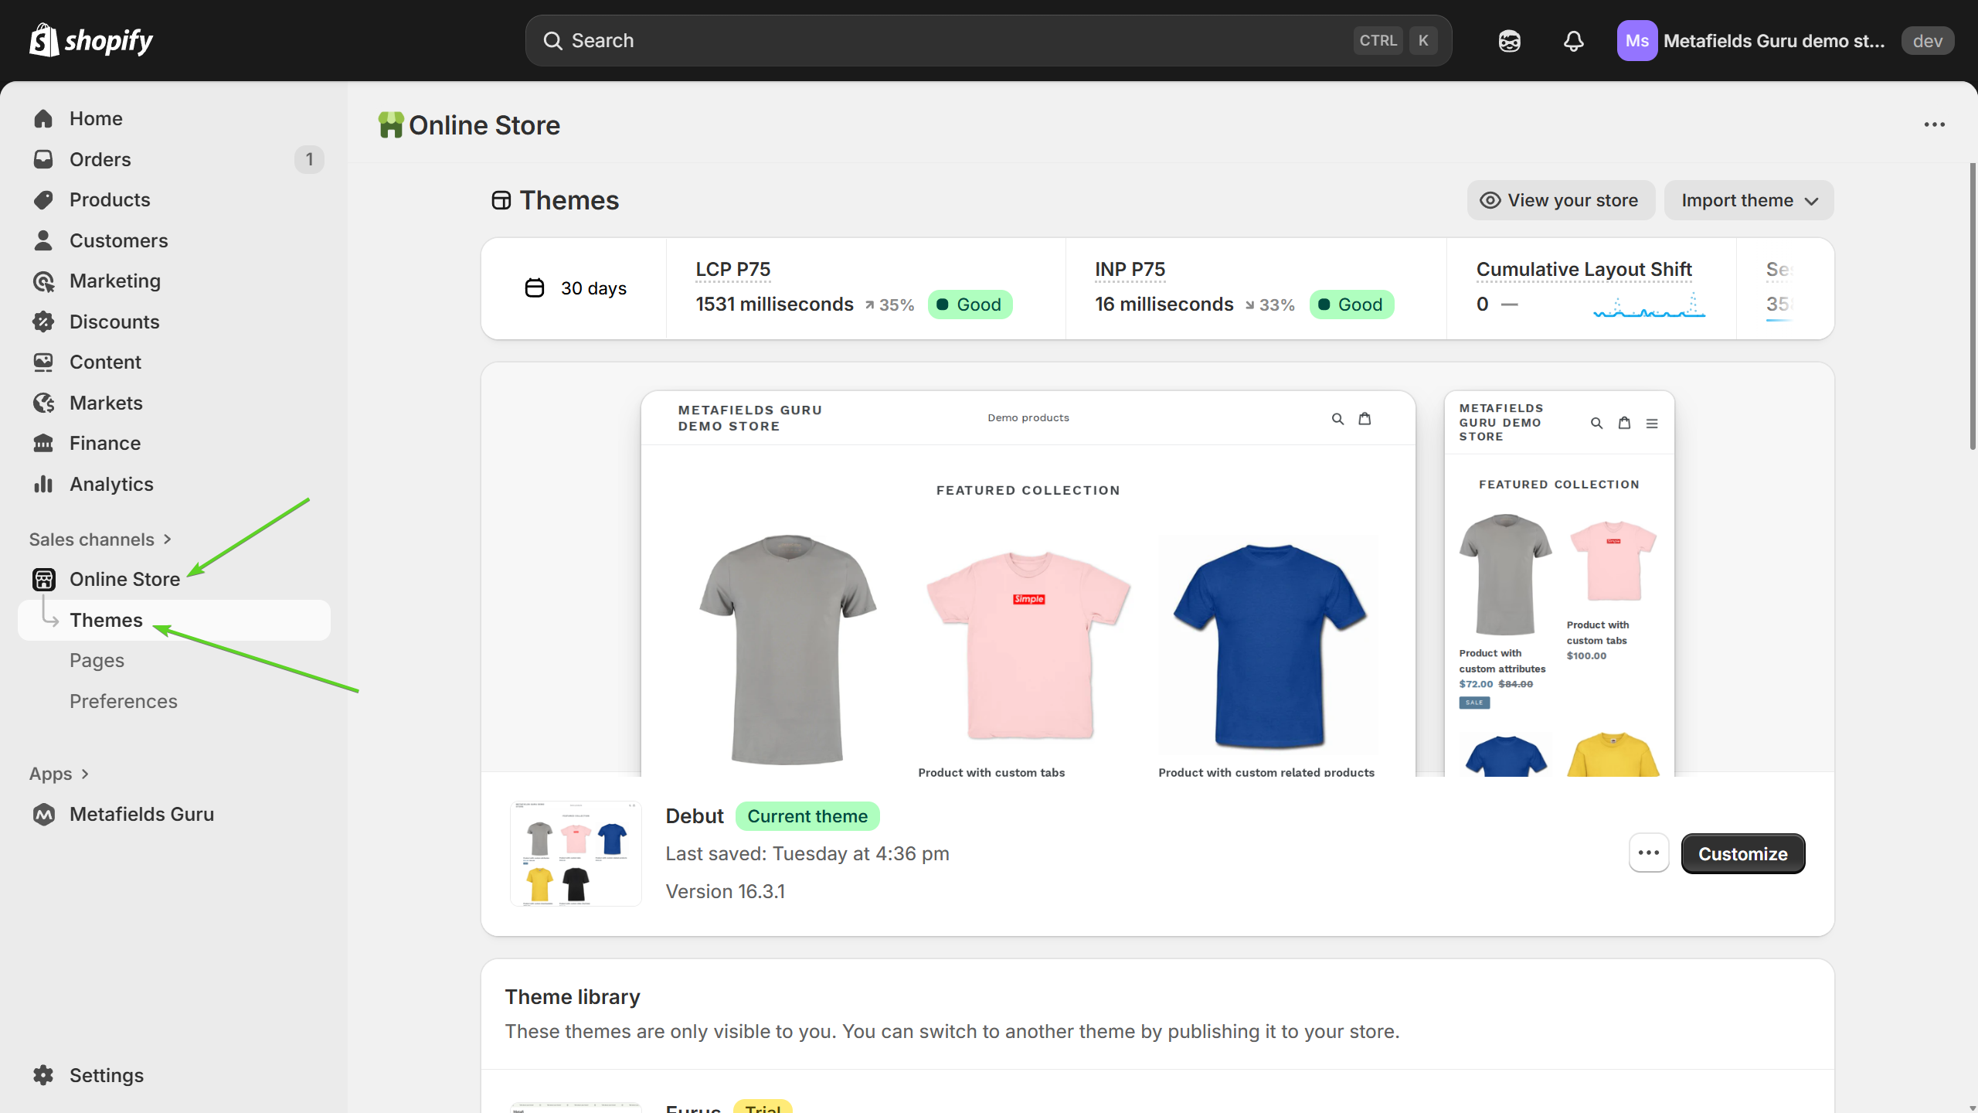Open Debut theme's three-dot actions menu
This screenshot has height=1113, width=1978.
(1648, 853)
